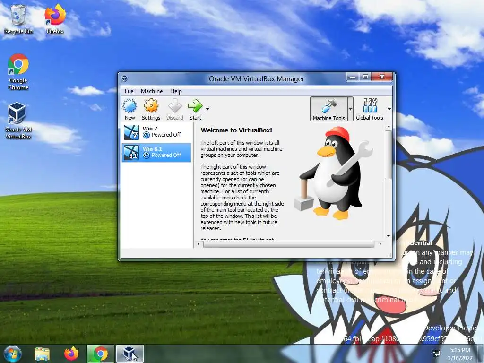Click the Welcome to VirtualBox! heading
The height and width of the screenshot is (363, 484).
click(x=236, y=130)
